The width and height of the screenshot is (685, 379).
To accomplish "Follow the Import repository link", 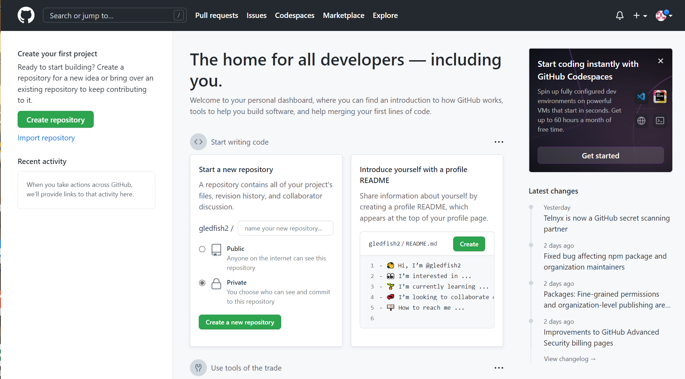I will 46,138.
